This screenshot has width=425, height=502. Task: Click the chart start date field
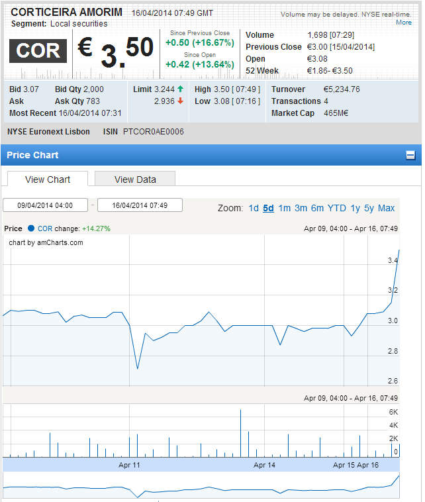45,205
